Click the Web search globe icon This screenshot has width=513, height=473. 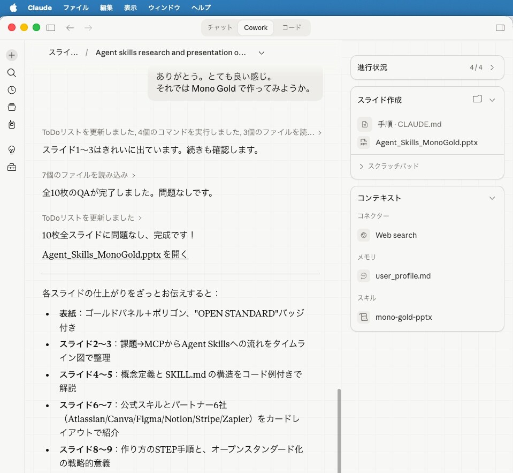click(x=364, y=235)
